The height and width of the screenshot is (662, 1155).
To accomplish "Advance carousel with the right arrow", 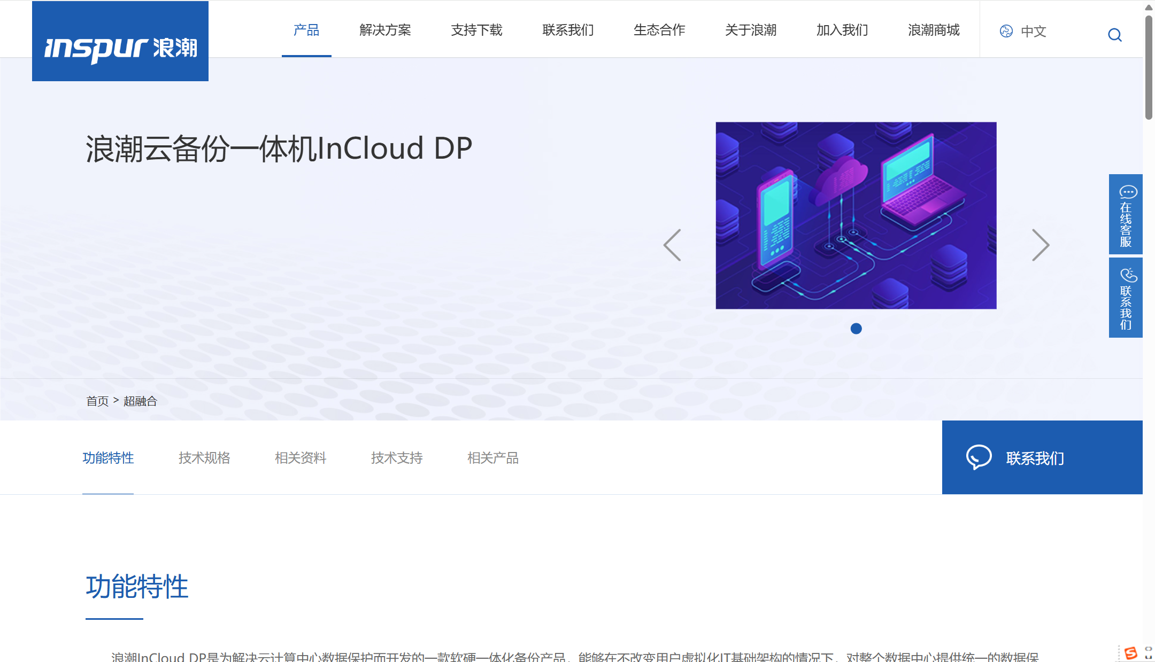I will pos(1041,245).
